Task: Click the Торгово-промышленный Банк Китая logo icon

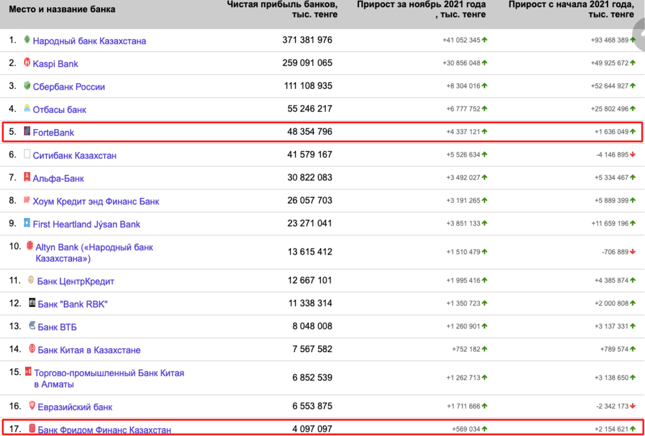Action: pyautogui.click(x=28, y=372)
